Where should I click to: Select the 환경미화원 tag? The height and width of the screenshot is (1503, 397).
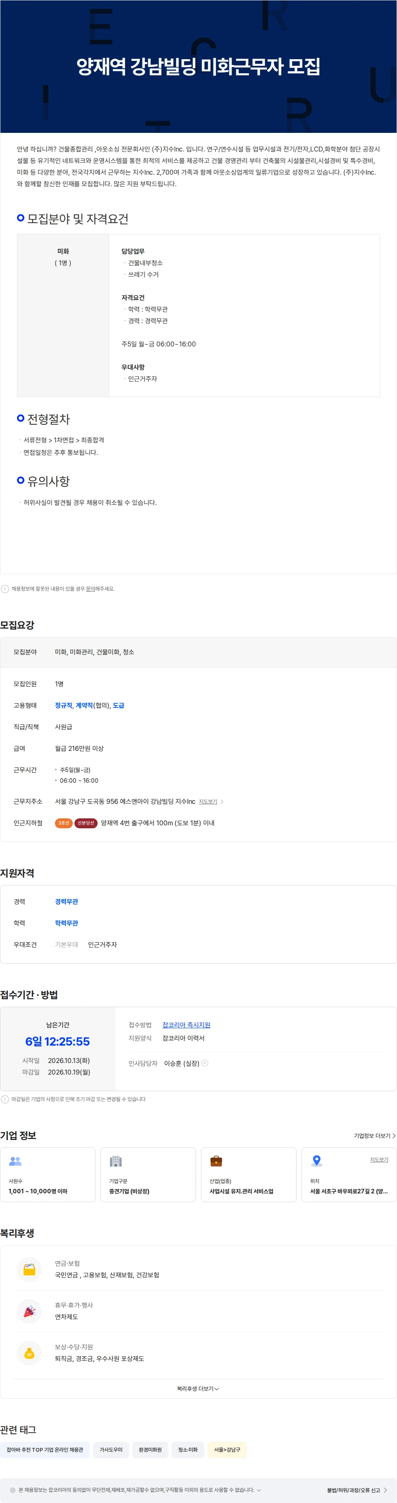pos(150,1449)
